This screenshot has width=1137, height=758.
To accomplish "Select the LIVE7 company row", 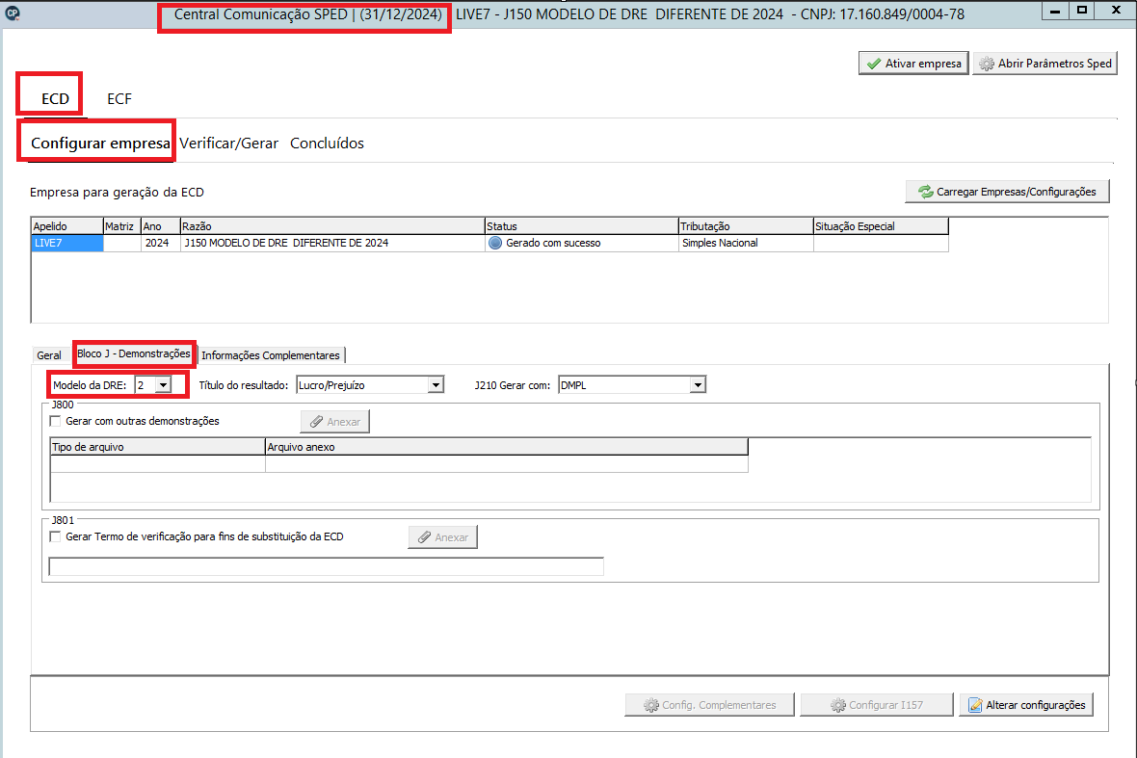I will [489, 244].
